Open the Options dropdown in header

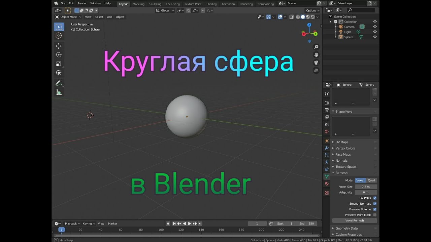[313, 10]
